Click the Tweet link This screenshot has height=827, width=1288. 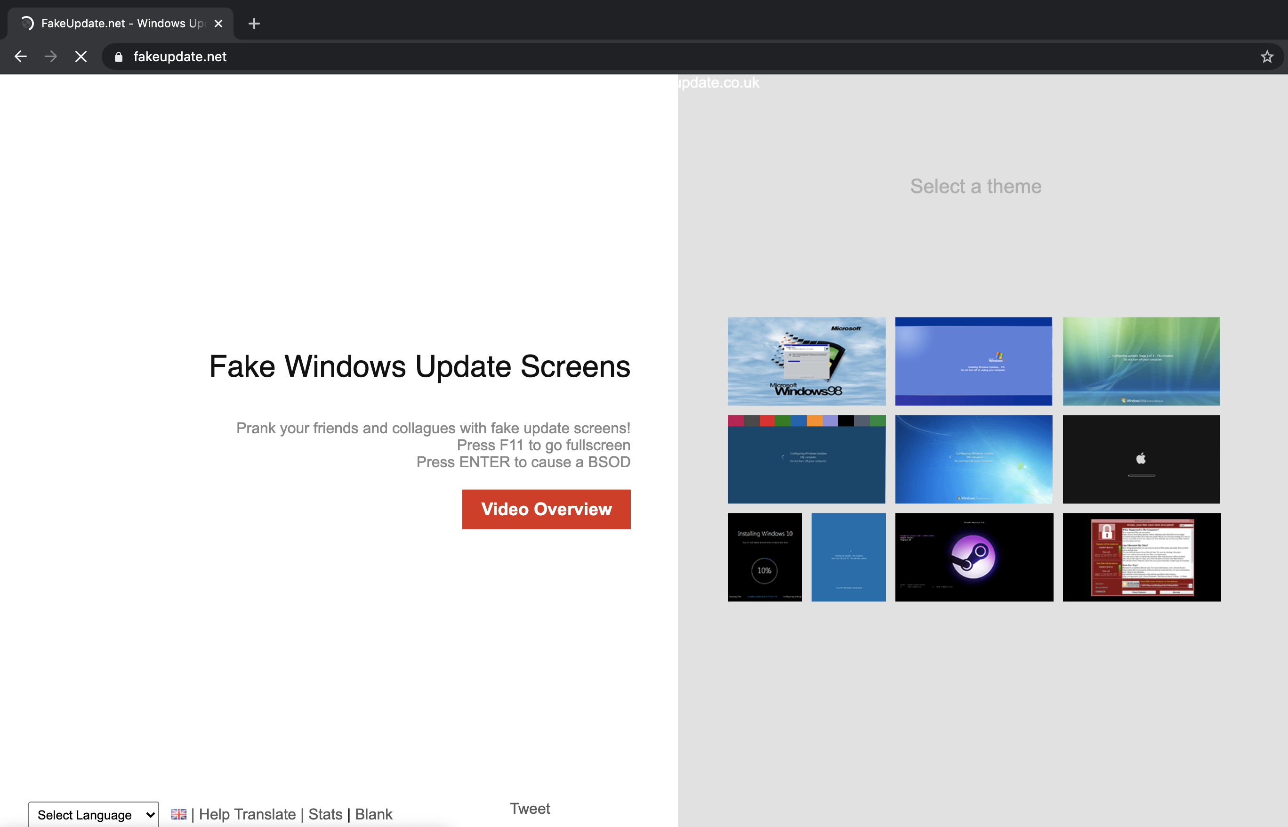tap(530, 809)
